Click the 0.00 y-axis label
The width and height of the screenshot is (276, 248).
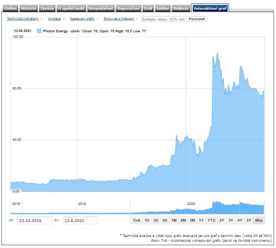[x=16, y=191]
